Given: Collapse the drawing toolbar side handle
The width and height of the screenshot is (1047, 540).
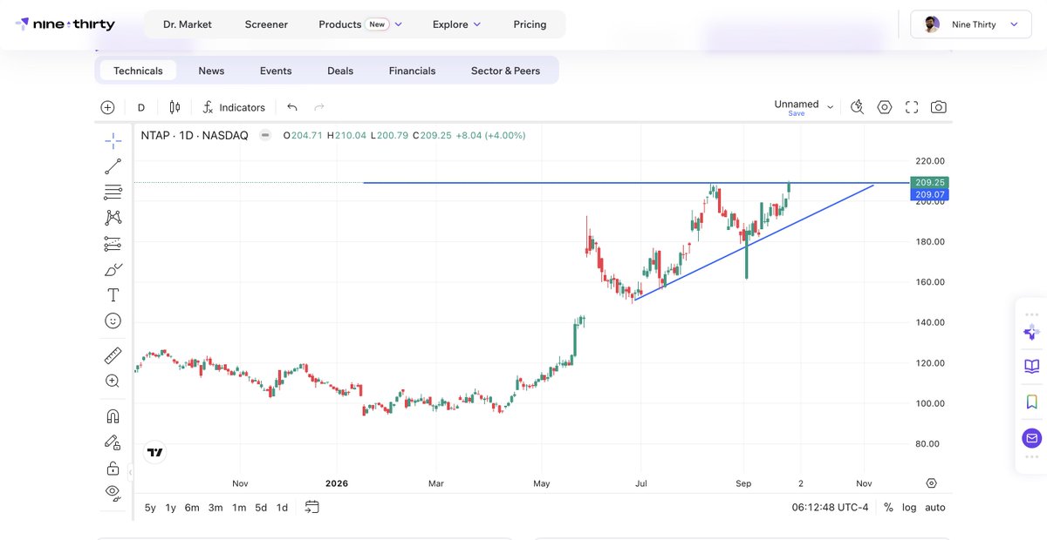Looking at the screenshot, I should pyautogui.click(x=130, y=473).
